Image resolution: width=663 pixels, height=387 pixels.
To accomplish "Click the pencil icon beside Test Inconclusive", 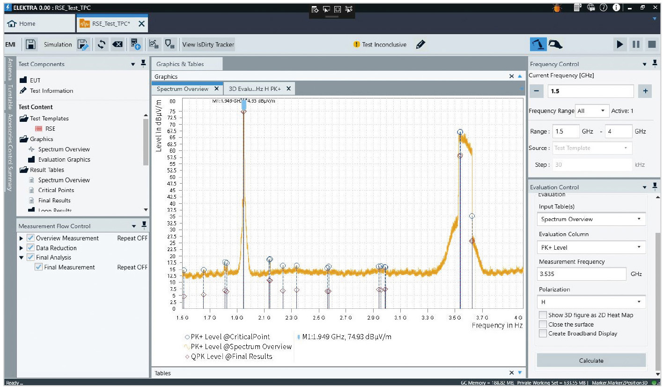I will click(420, 45).
